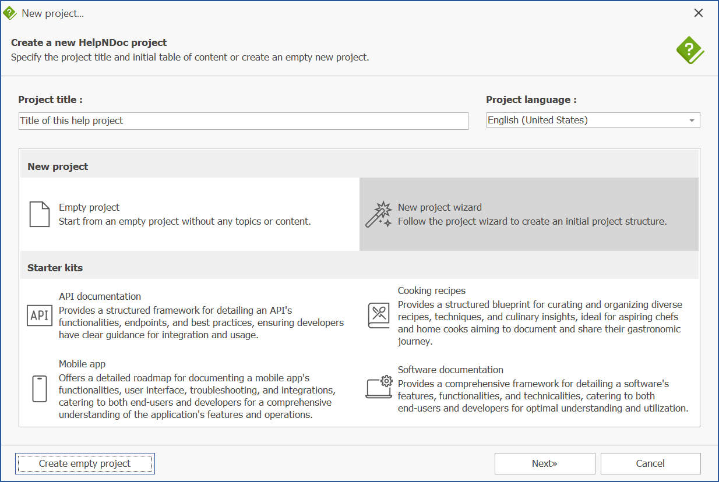The height and width of the screenshot is (482, 719).
Task: Click the API documentation description paragraph
Action: tap(202, 322)
